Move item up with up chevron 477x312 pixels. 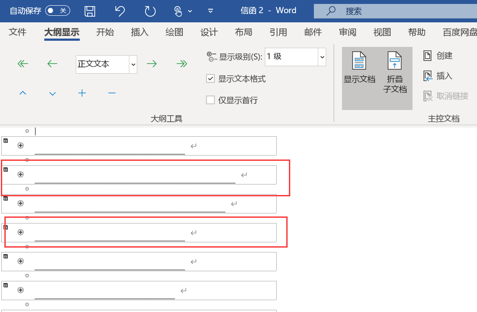[x=23, y=93]
